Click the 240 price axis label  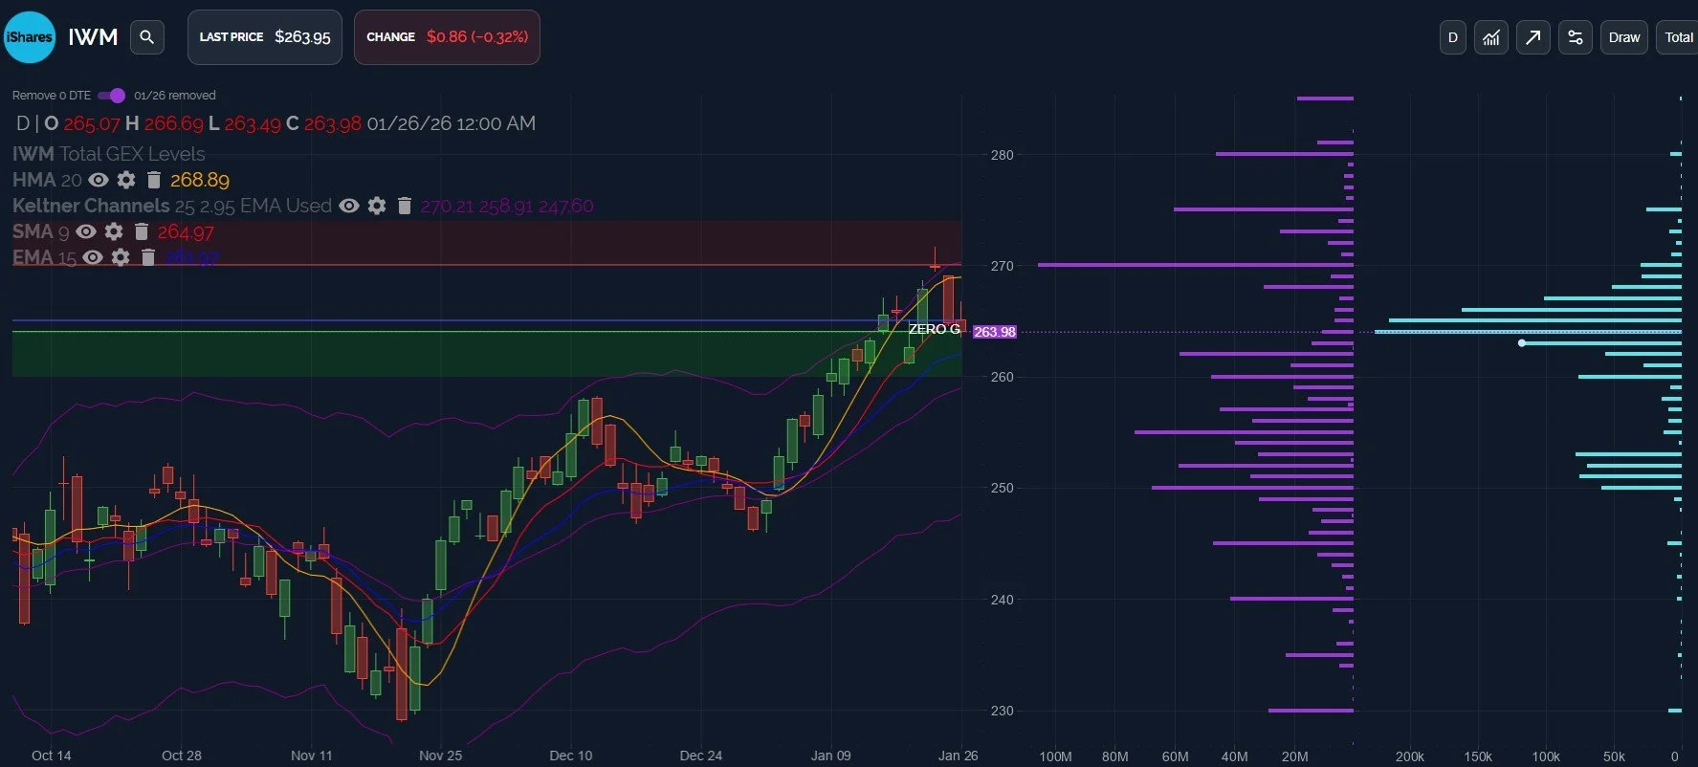1002,600
